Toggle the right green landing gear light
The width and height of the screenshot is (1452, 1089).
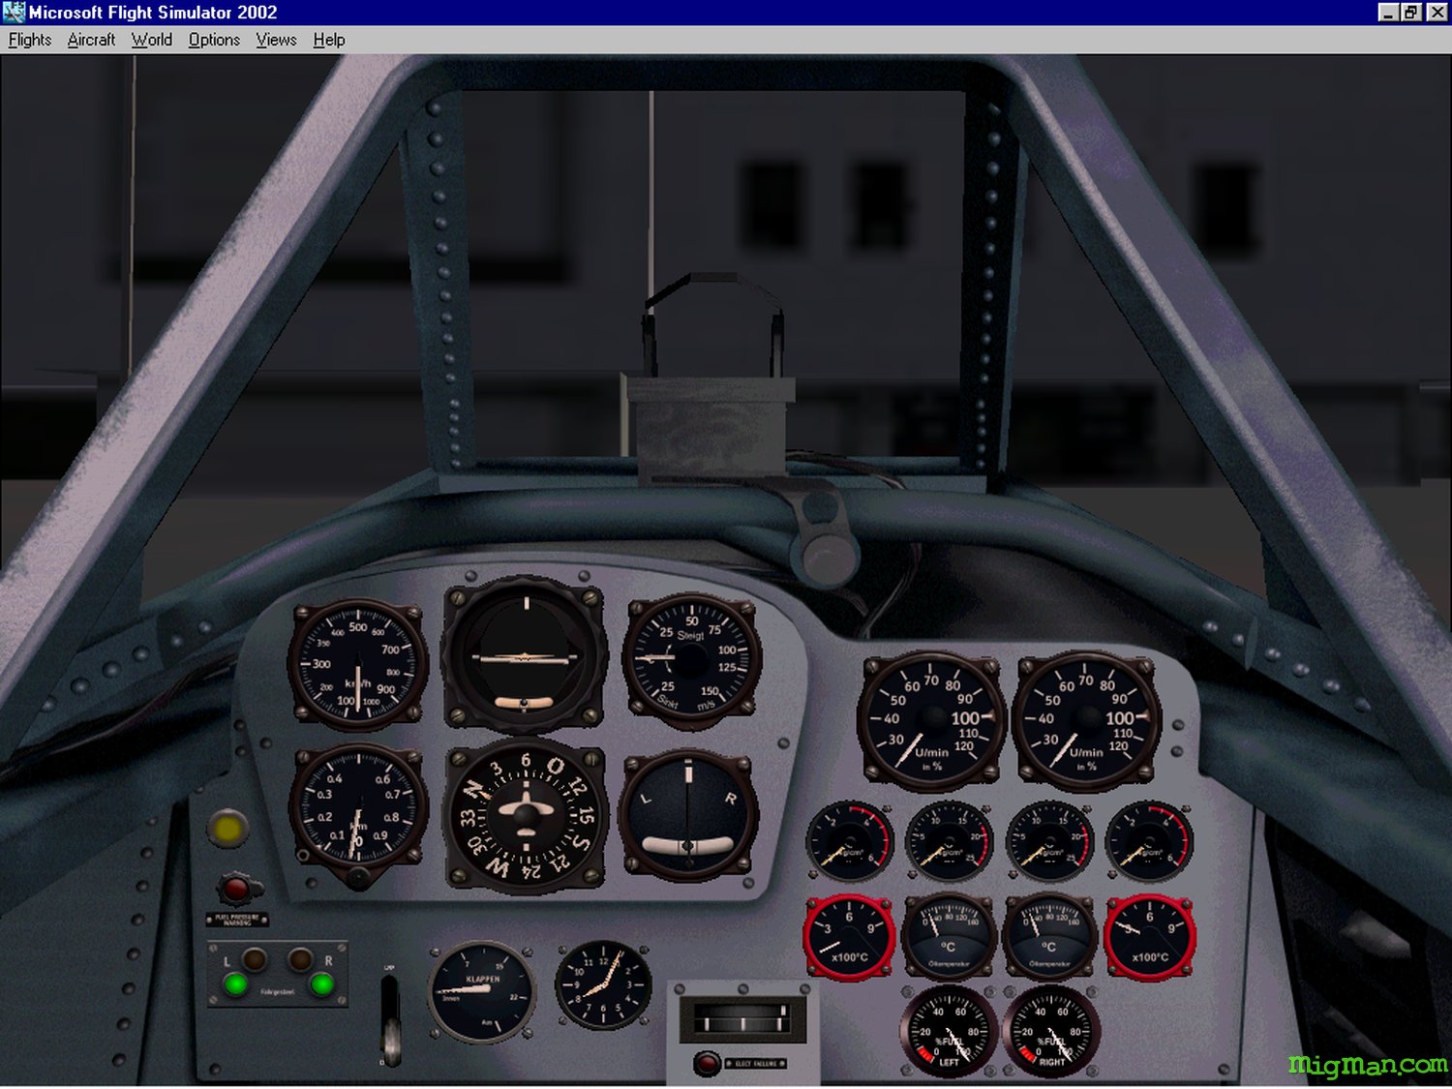(321, 984)
